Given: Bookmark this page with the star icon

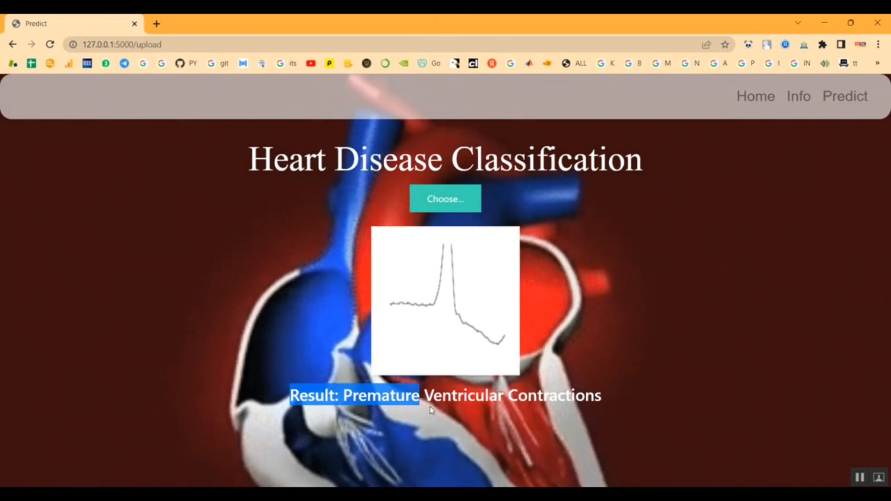Looking at the screenshot, I should 725,45.
